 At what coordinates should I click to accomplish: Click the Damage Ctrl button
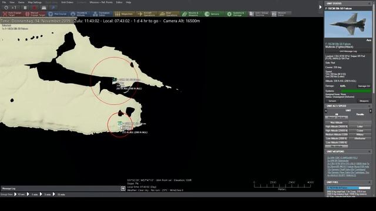point(364,86)
